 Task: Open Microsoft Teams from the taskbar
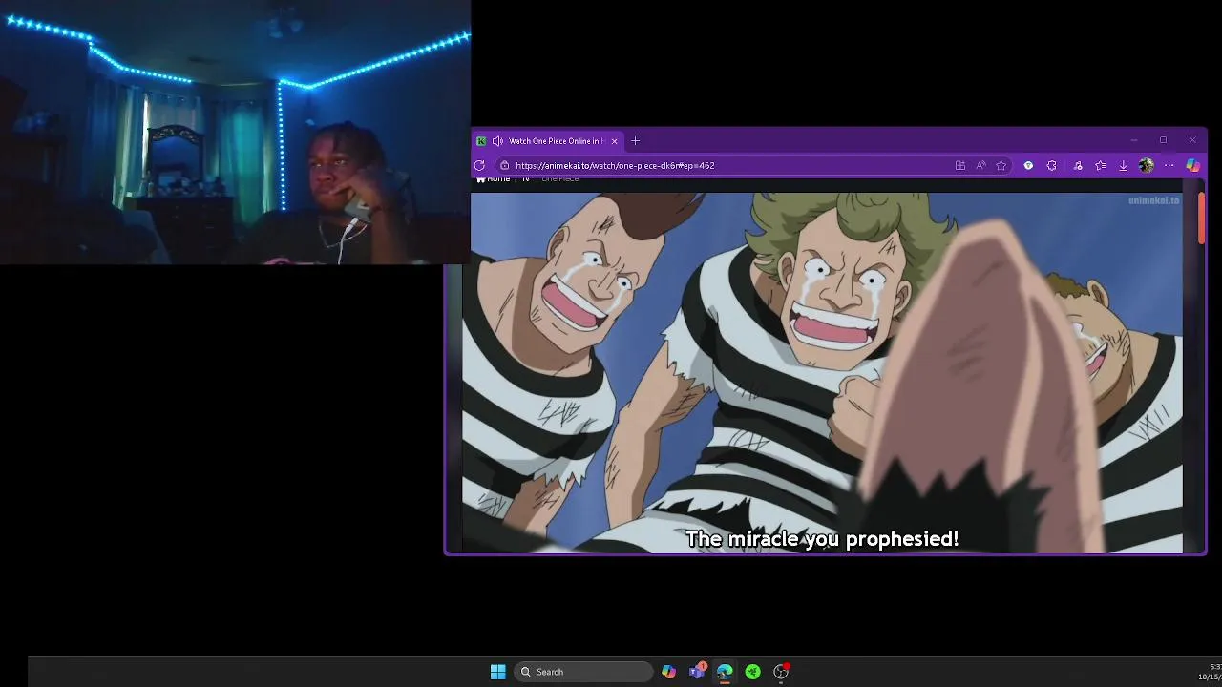(697, 672)
